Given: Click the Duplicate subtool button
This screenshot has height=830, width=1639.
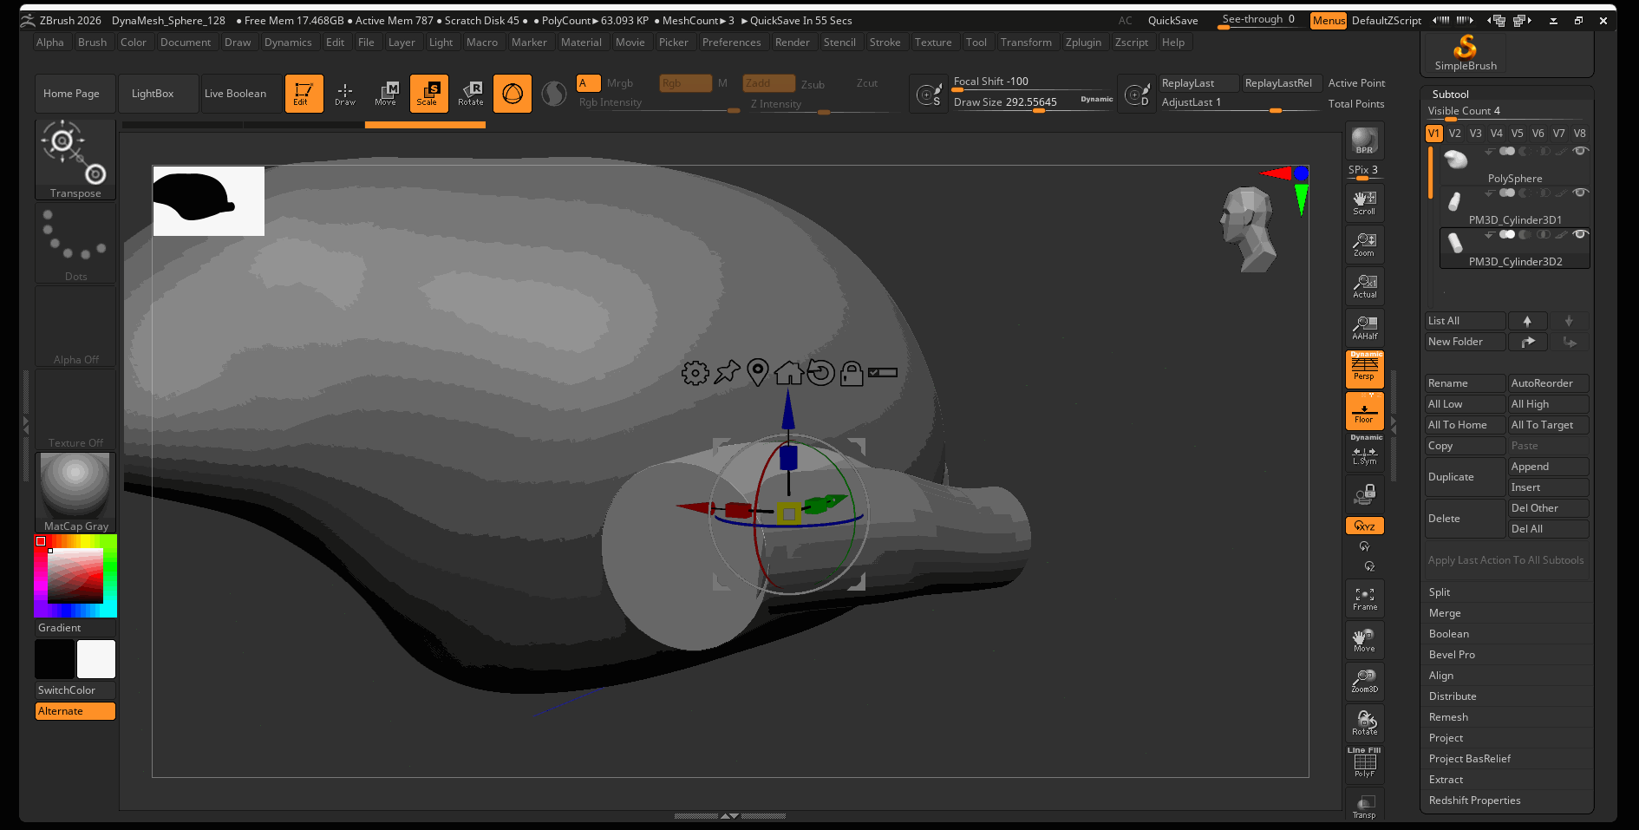Looking at the screenshot, I should coord(1465,477).
